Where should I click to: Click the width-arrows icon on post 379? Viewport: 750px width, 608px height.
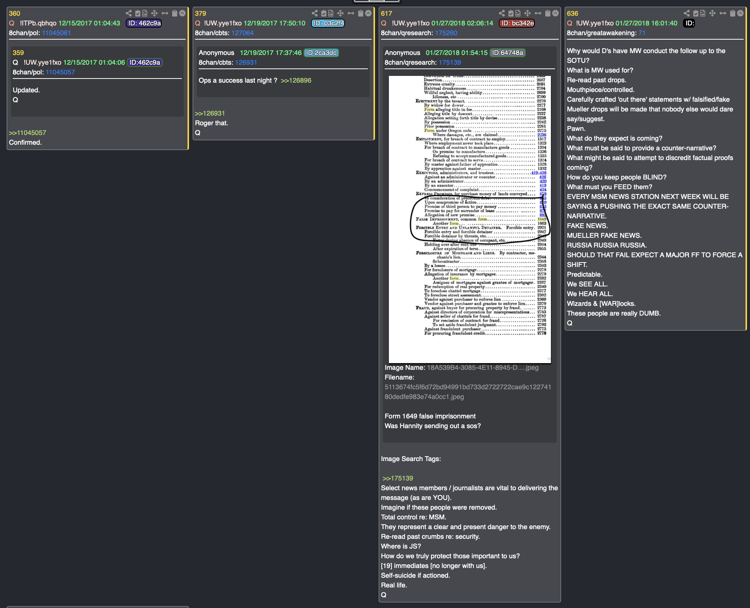click(351, 13)
